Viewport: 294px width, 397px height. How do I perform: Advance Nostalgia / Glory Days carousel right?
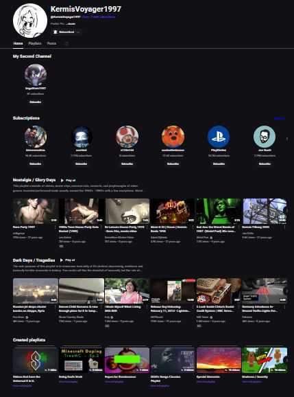click(x=286, y=211)
